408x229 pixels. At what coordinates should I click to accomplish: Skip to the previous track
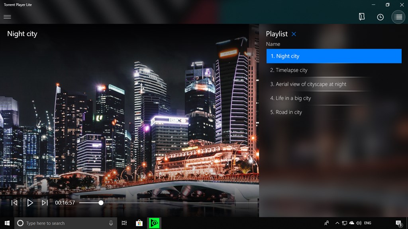[14, 202]
